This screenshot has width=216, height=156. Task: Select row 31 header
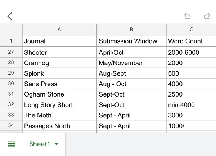(x=11, y=94)
